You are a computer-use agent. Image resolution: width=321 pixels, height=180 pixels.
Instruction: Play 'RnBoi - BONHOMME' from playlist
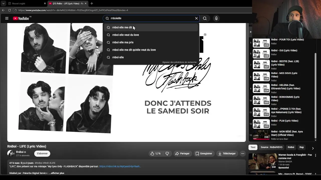281,100
